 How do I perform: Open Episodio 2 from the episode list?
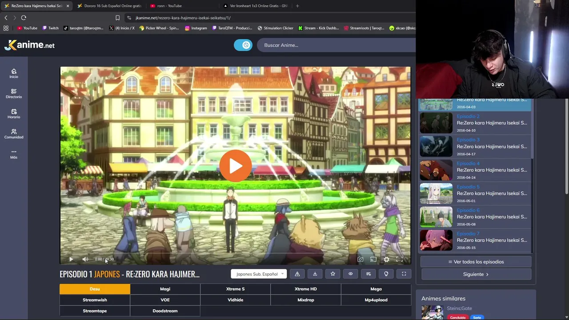[x=475, y=123]
